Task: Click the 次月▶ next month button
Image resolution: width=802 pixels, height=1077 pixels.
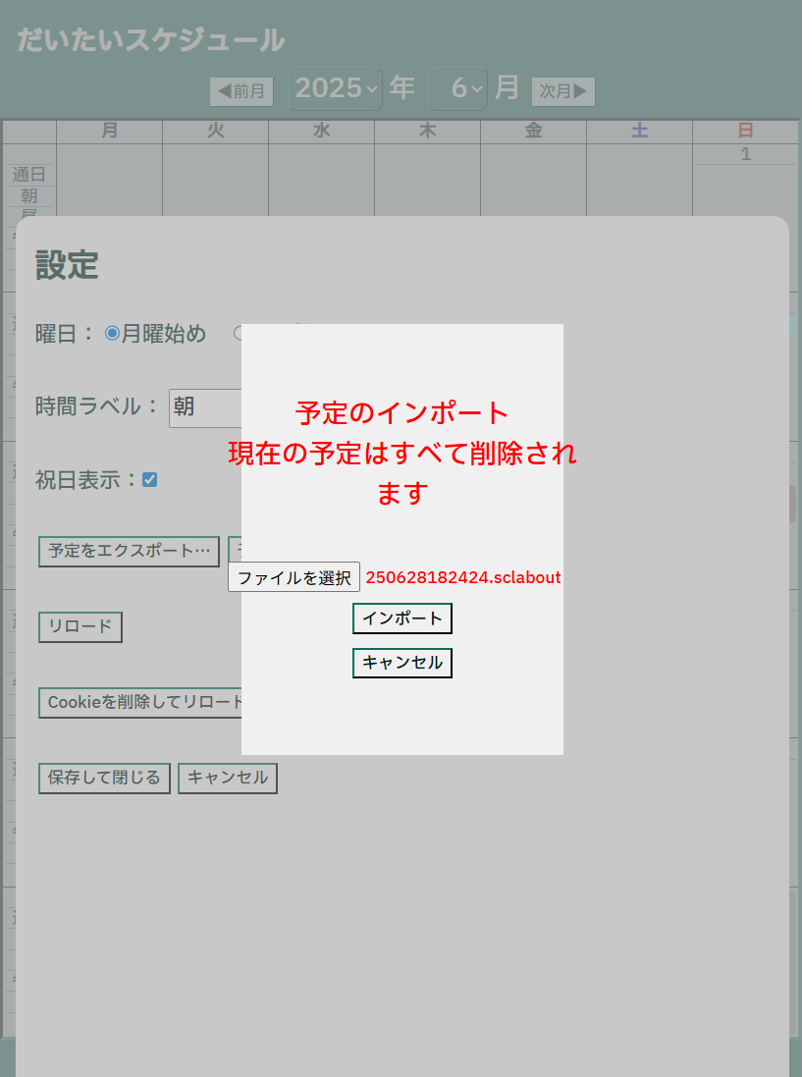Action: [x=563, y=91]
